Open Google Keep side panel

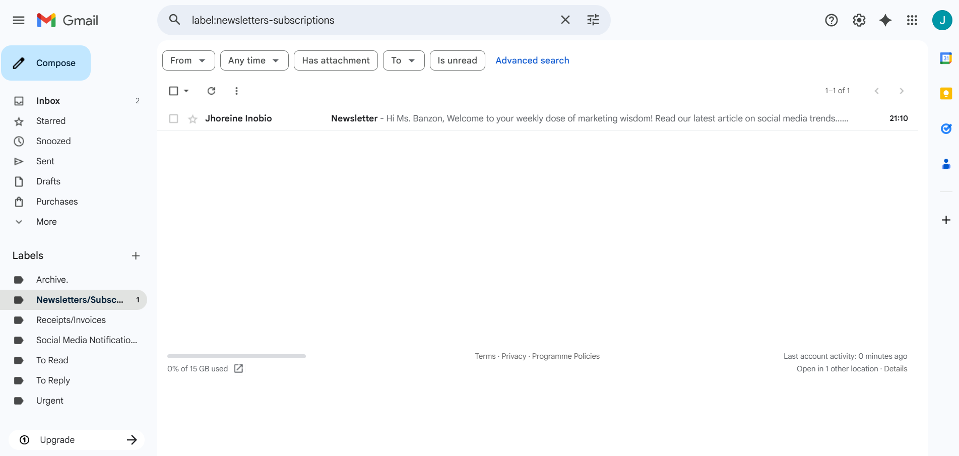pos(946,94)
